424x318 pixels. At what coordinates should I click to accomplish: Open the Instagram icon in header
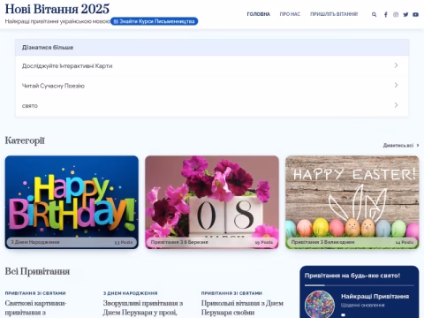(396, 14)
